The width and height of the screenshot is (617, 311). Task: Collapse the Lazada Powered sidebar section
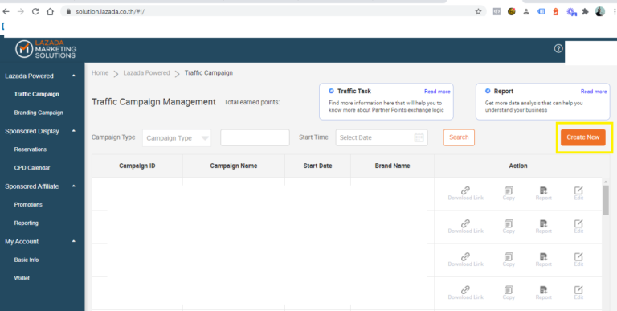74,76
